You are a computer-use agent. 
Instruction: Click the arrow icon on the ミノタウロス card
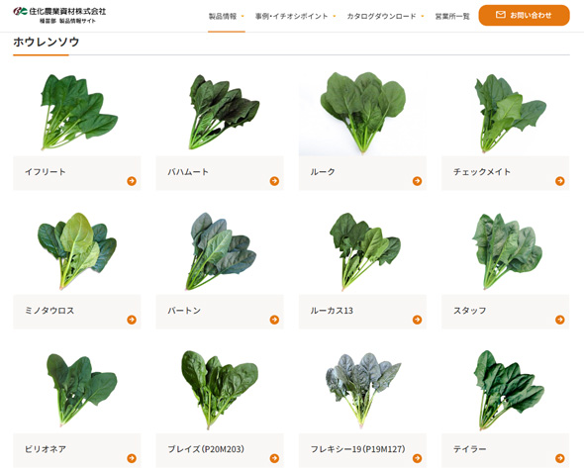(x=132, y=320)
